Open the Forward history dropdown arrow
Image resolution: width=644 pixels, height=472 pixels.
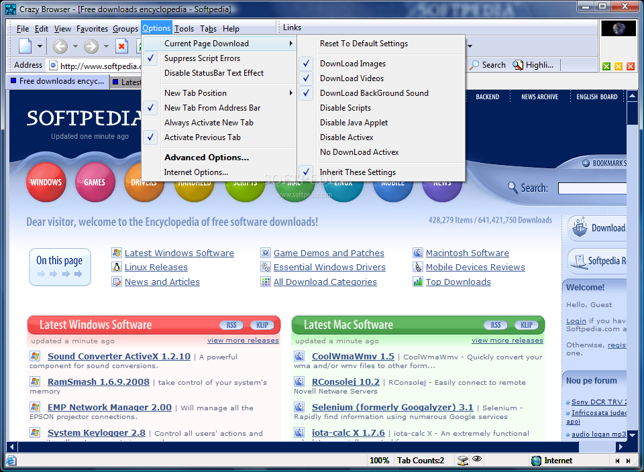(x=106, y=46)
